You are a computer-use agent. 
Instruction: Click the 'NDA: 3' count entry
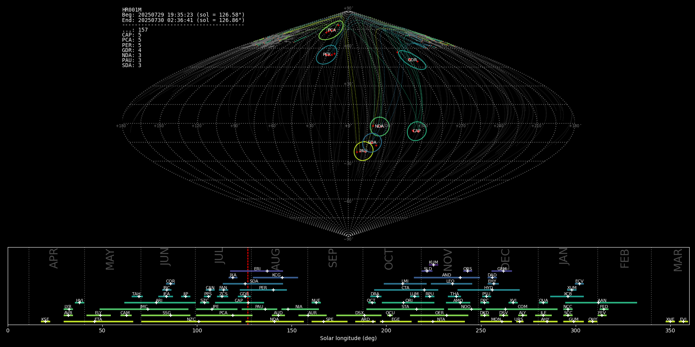tap(132, 56)
